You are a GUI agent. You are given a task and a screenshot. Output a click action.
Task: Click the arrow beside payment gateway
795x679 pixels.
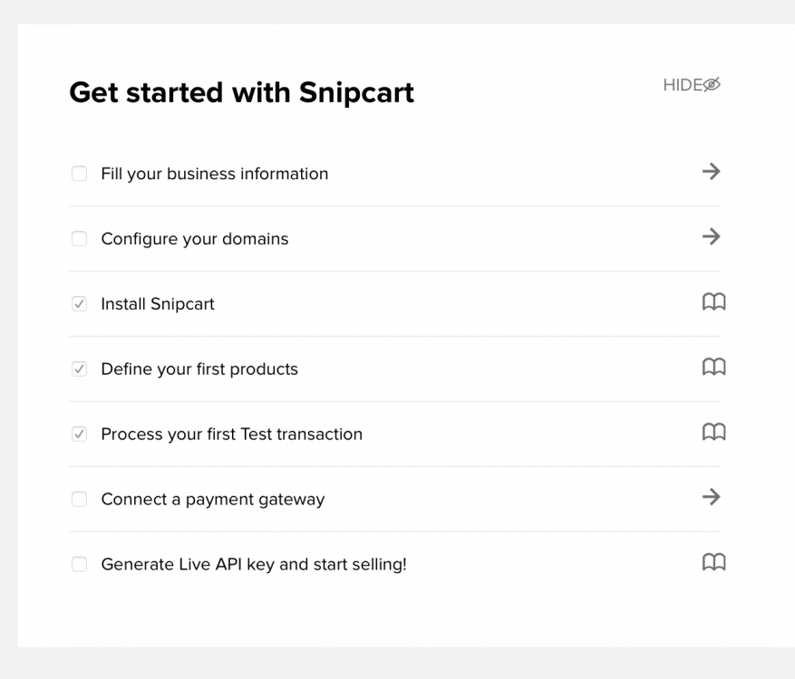coord(712,497)
